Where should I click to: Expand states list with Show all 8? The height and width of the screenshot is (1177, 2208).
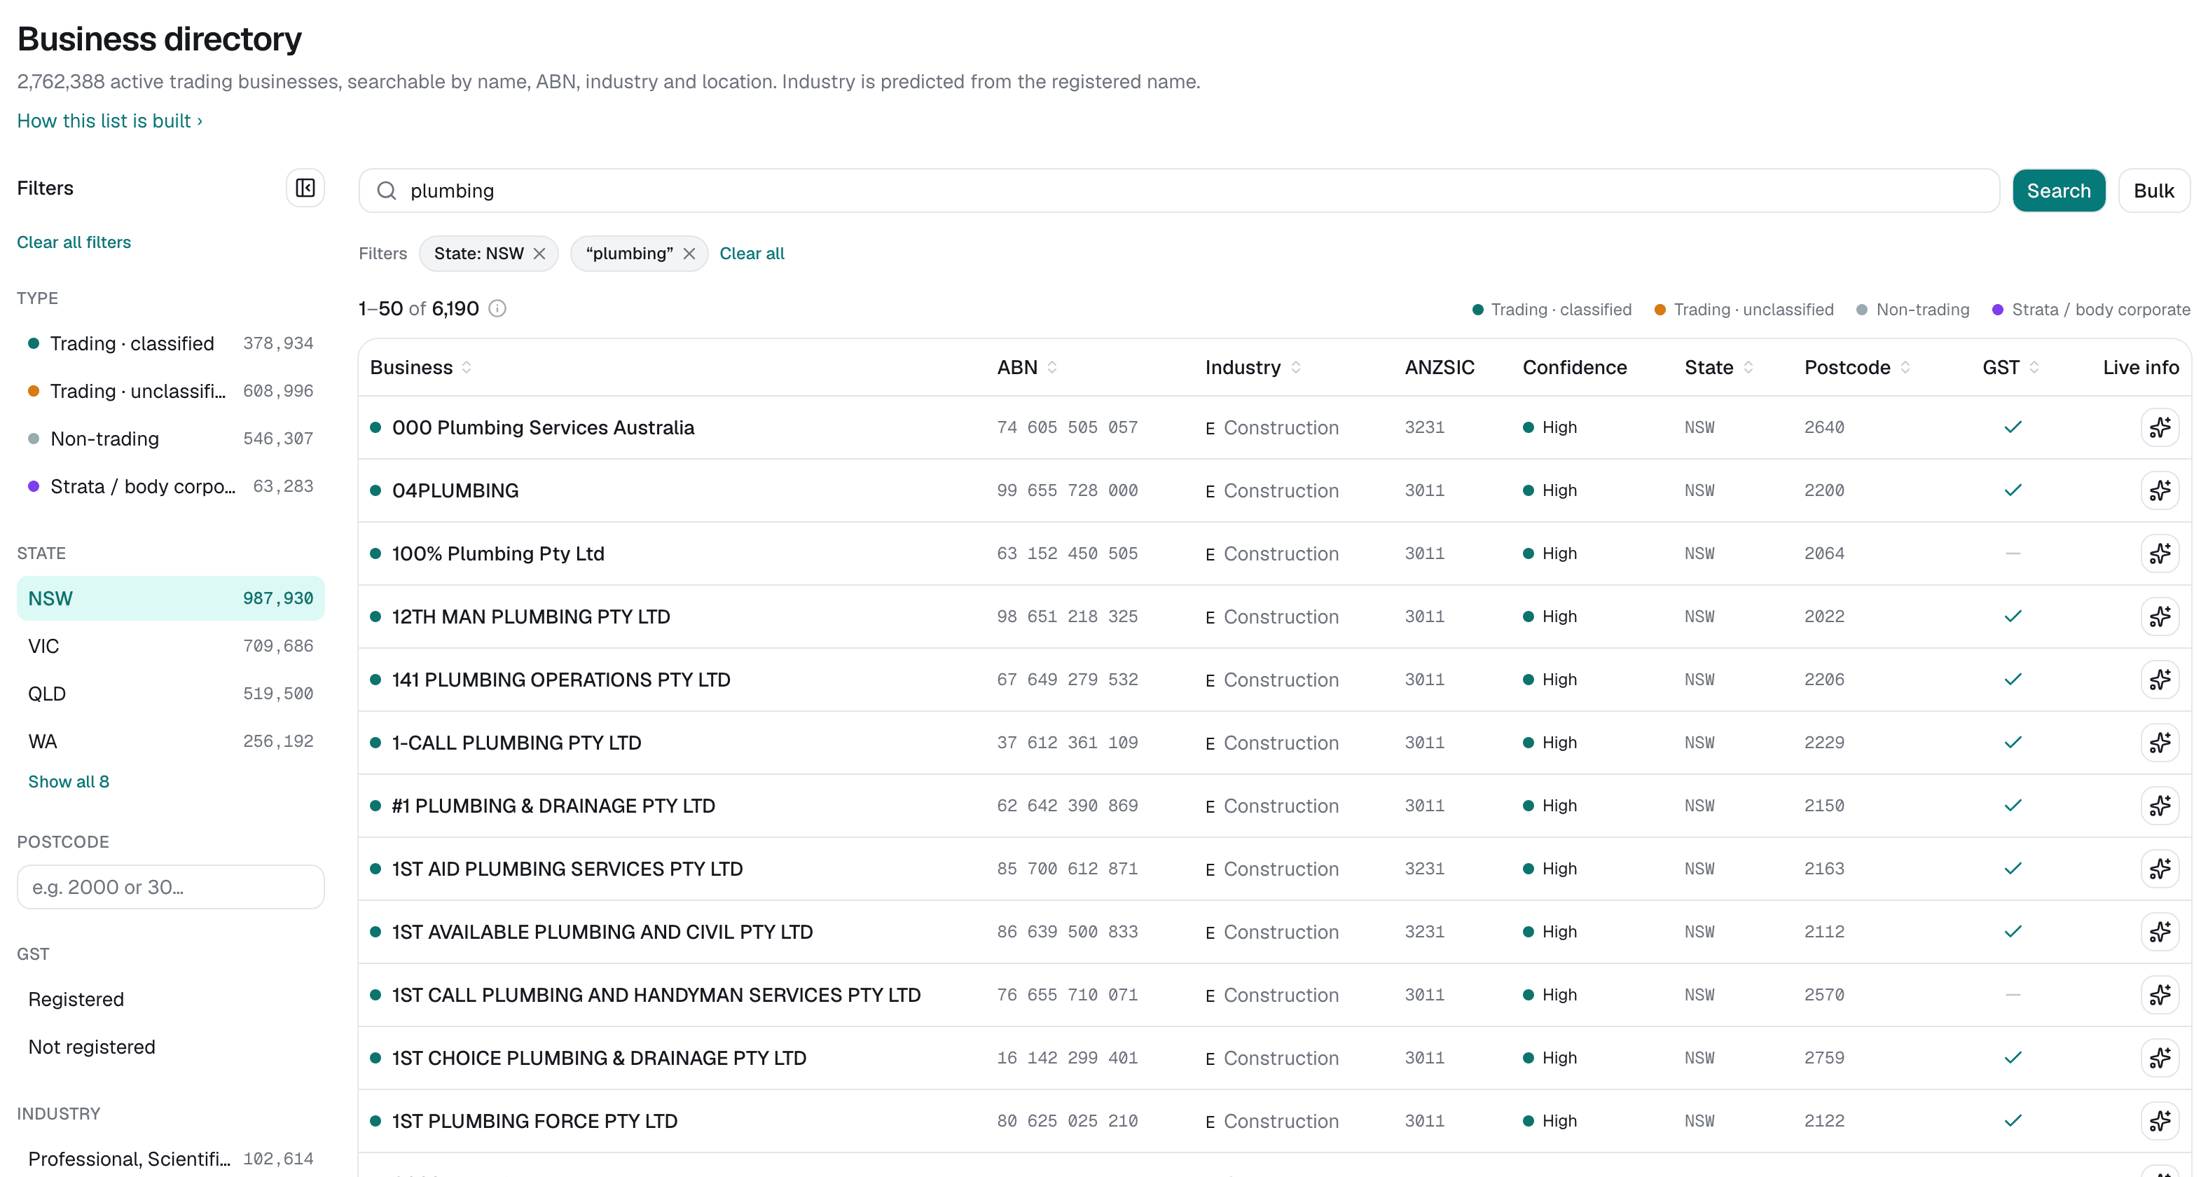pos(69,782)
